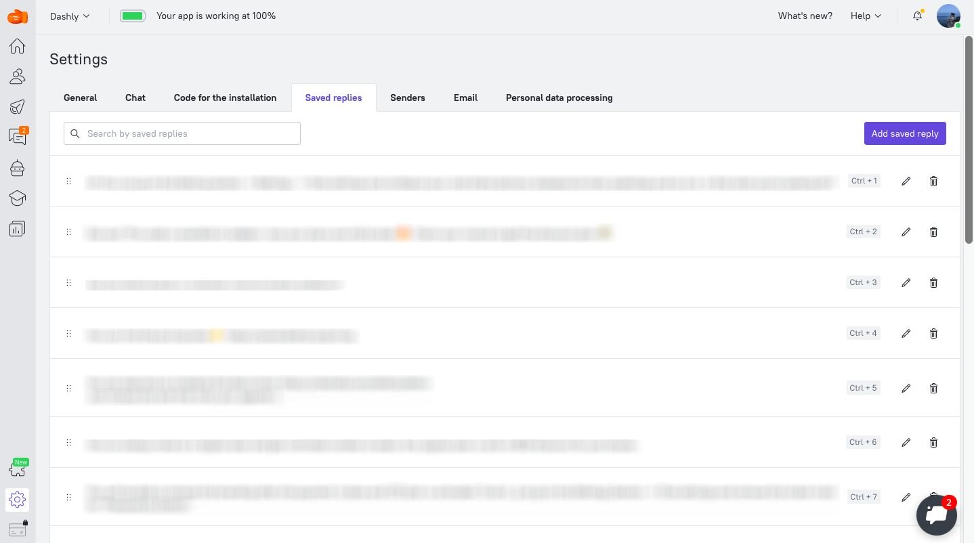Open the integrations puzzle icon marked New
The height and width of the screenshot is (543, 974).
click(18, 469)
